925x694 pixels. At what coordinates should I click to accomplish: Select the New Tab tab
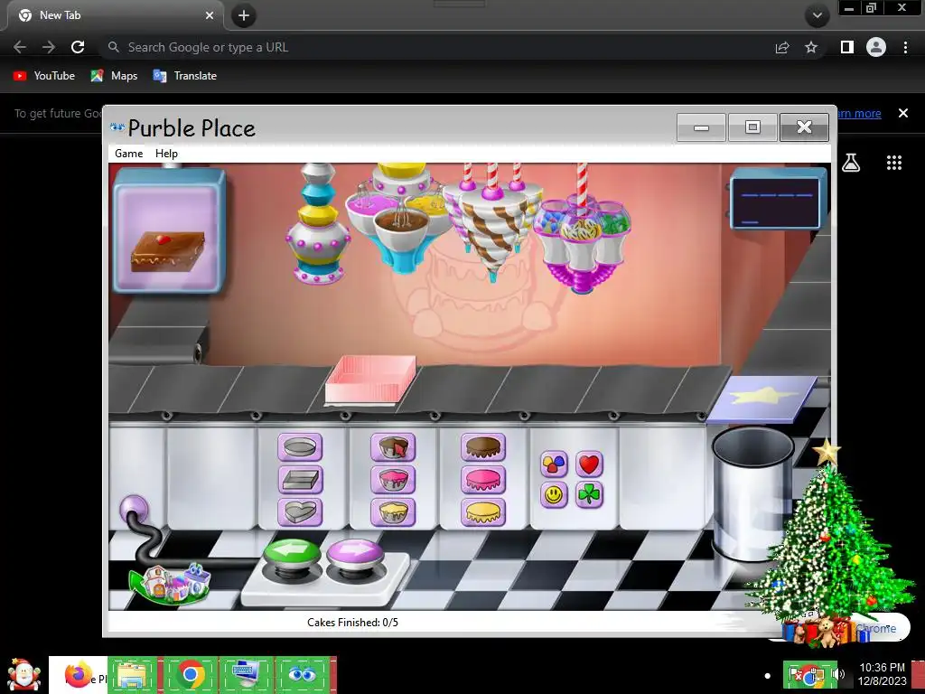click(117, 15)
